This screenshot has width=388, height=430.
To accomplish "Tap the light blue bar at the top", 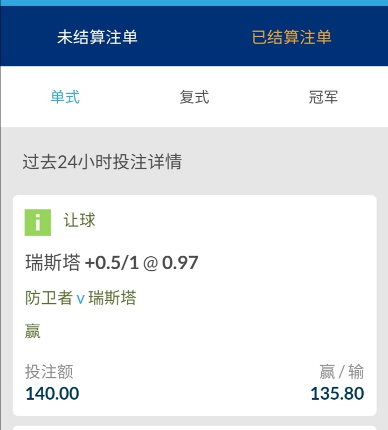I will coord(194,3).
